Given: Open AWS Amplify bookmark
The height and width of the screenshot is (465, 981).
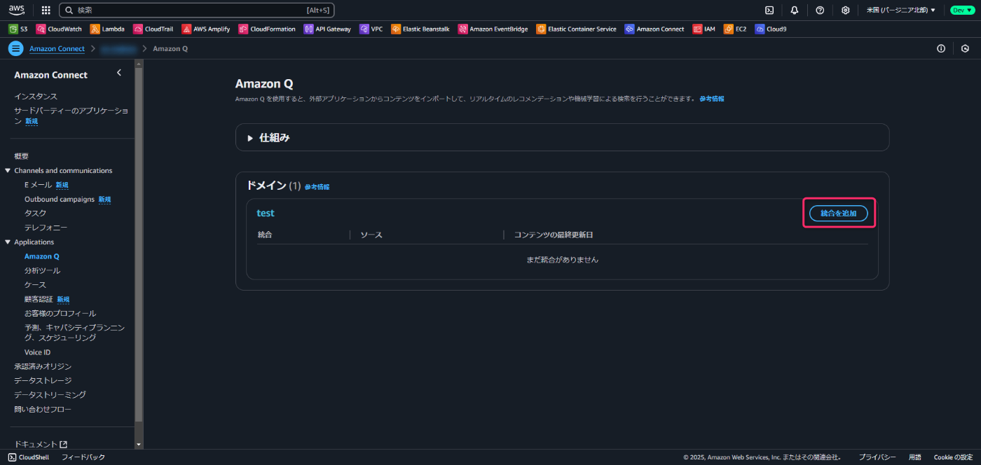Looking at the screenshot, I should pos(206,29).
